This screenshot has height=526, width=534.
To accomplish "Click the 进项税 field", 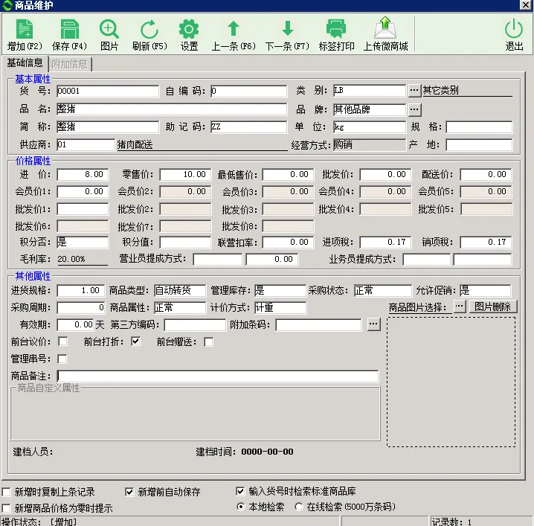I will (385, 243).
